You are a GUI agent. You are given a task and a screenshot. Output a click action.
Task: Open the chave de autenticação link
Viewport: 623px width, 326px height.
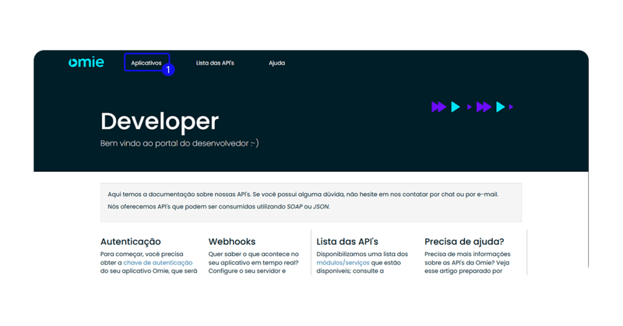[x=158, y=263]
